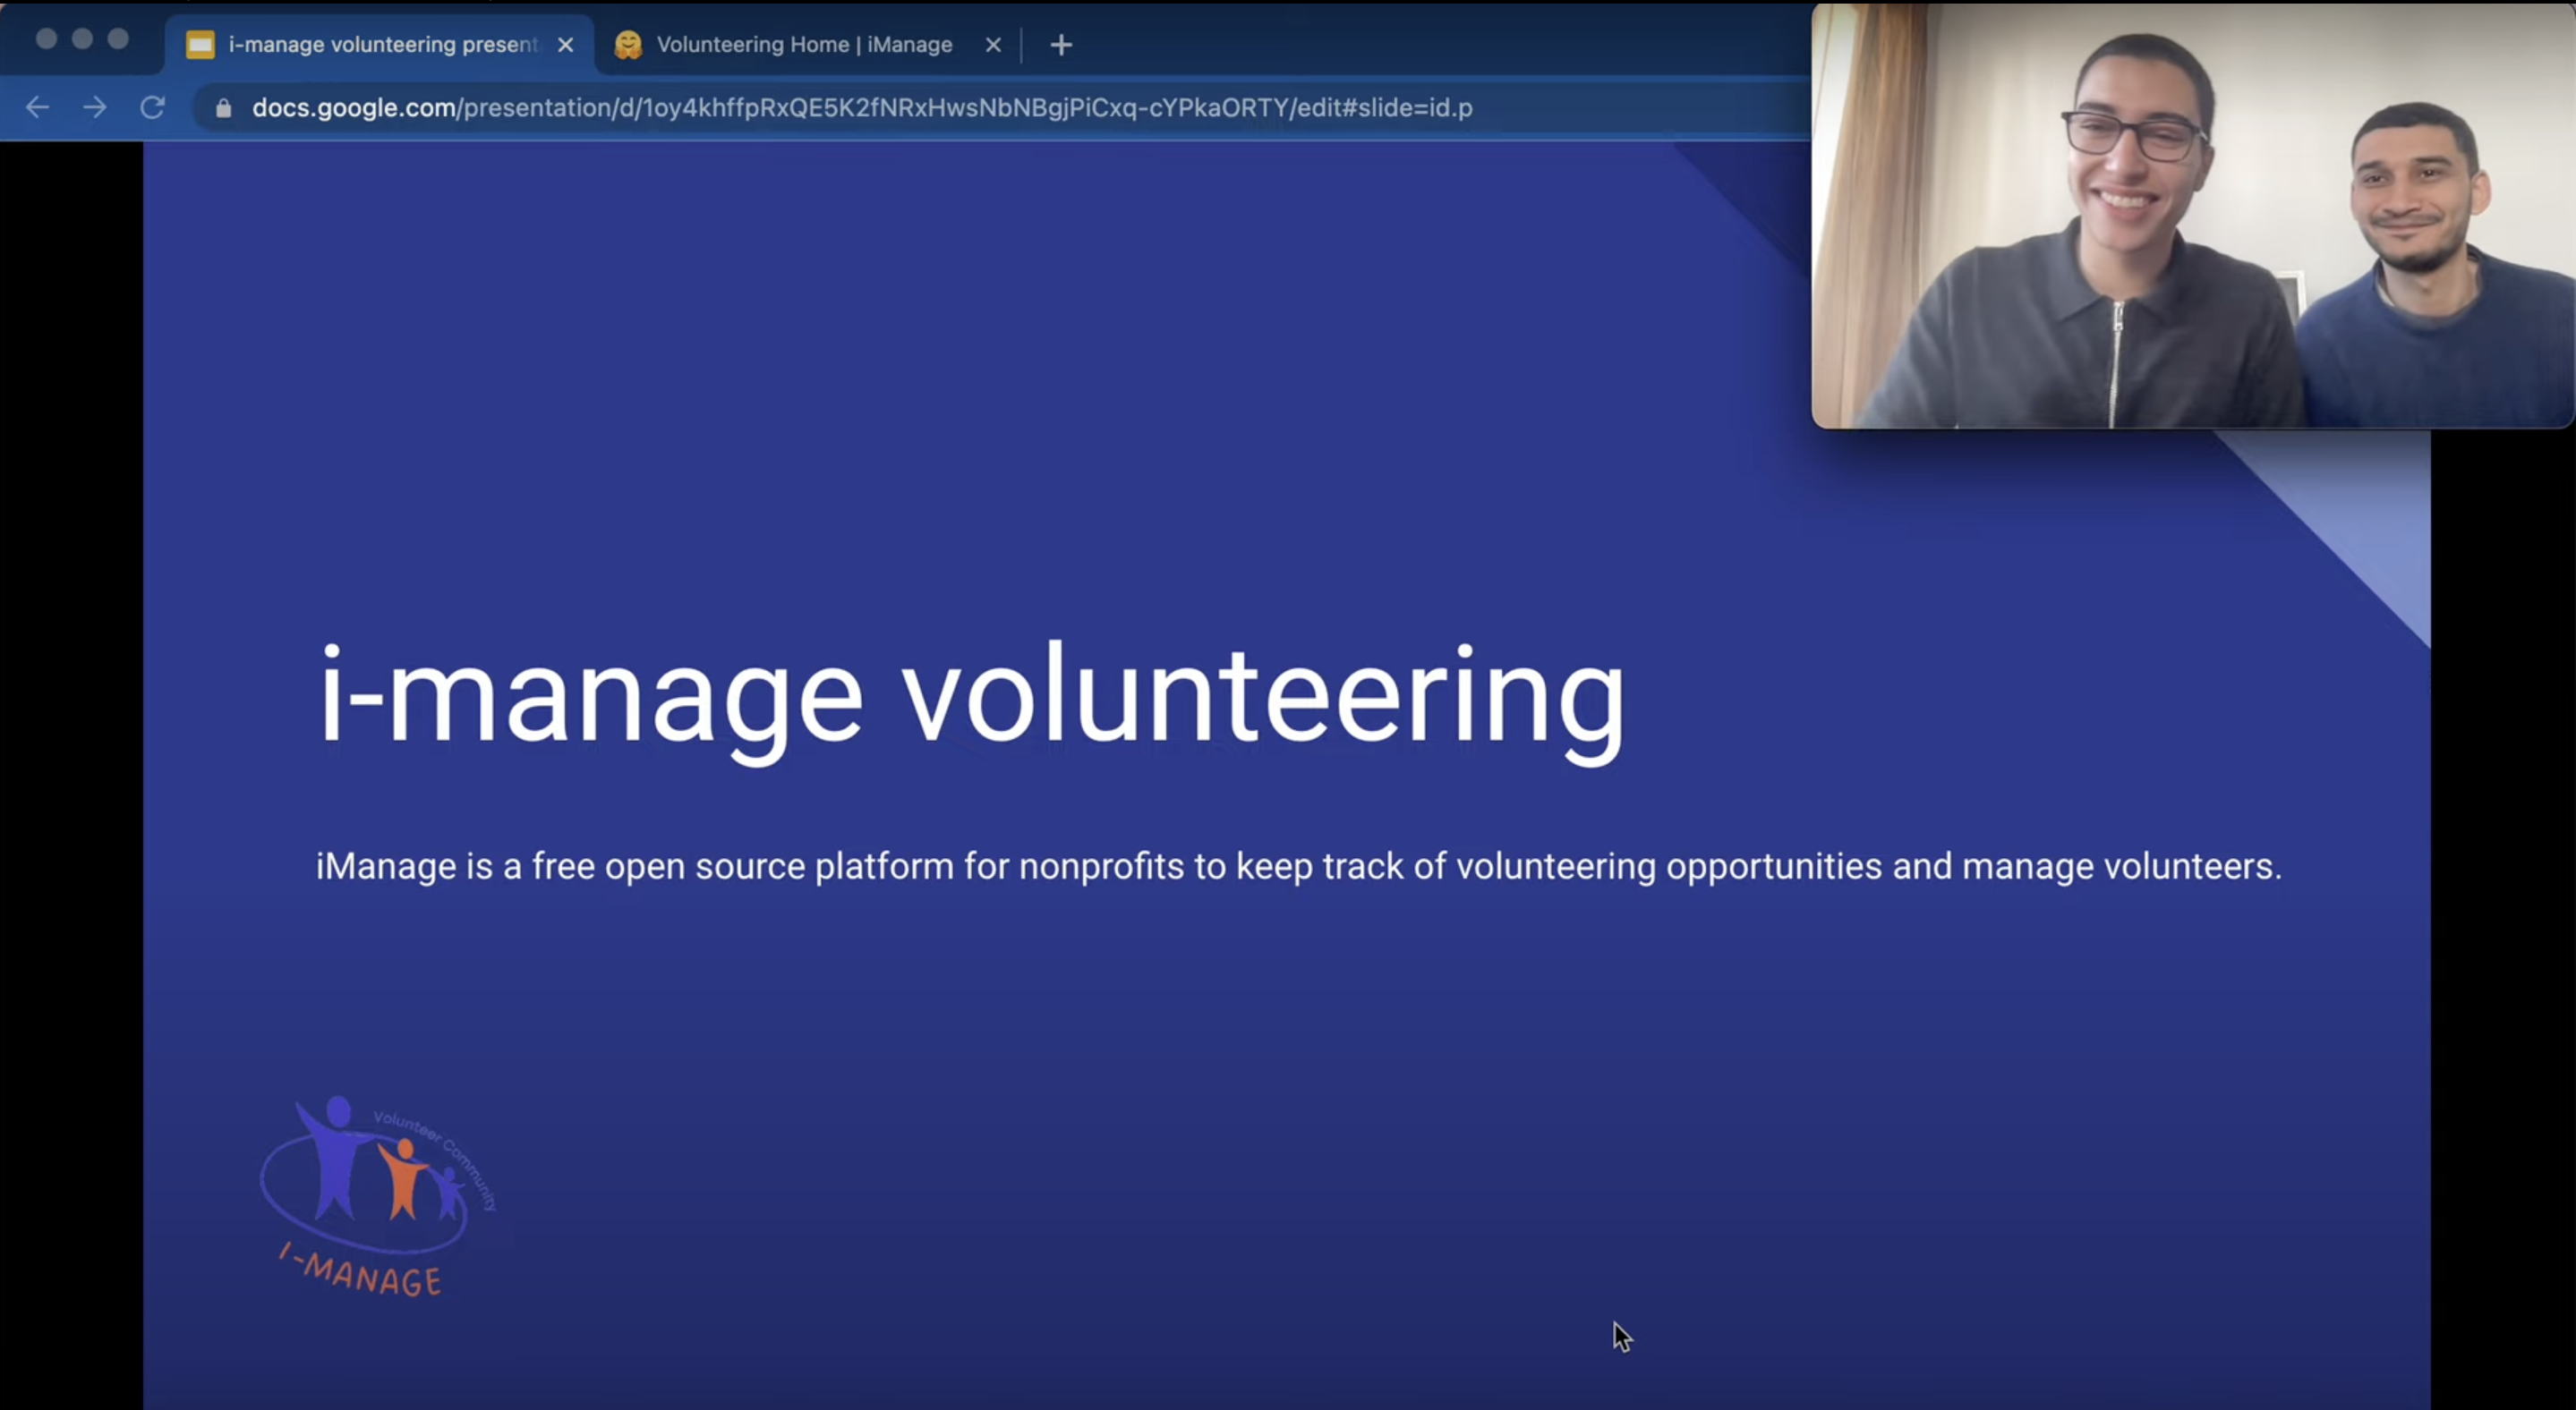Focus the docs.google.com address bar
This screenshot has height=1410, width=2576.
(860, 108)
